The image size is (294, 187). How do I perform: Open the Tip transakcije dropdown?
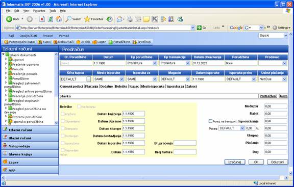(x=188, y=63)
